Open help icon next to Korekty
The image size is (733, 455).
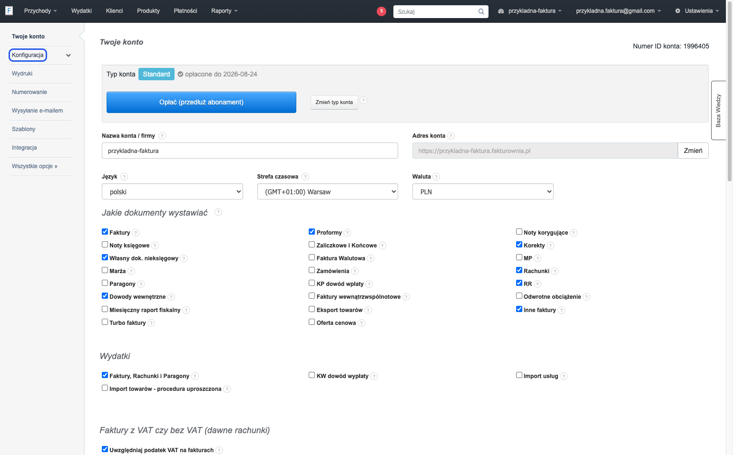pos(550,246)
